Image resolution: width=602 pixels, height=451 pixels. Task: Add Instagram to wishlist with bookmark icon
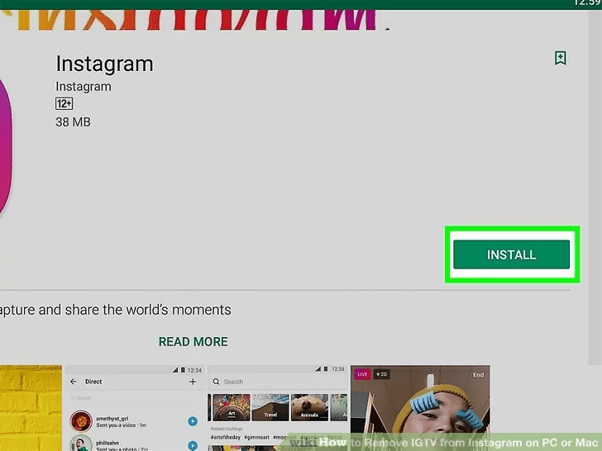coord(560,59)
